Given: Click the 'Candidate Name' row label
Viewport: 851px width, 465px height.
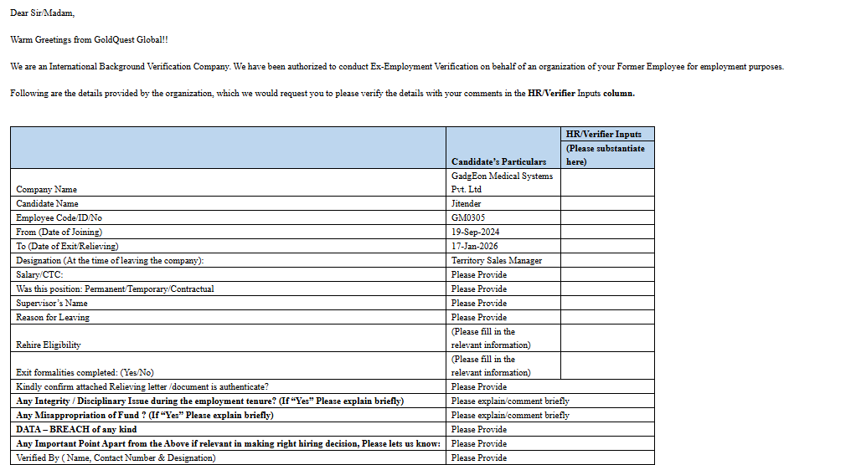Looking at the screenshot, I should click(x=47, y=203).
